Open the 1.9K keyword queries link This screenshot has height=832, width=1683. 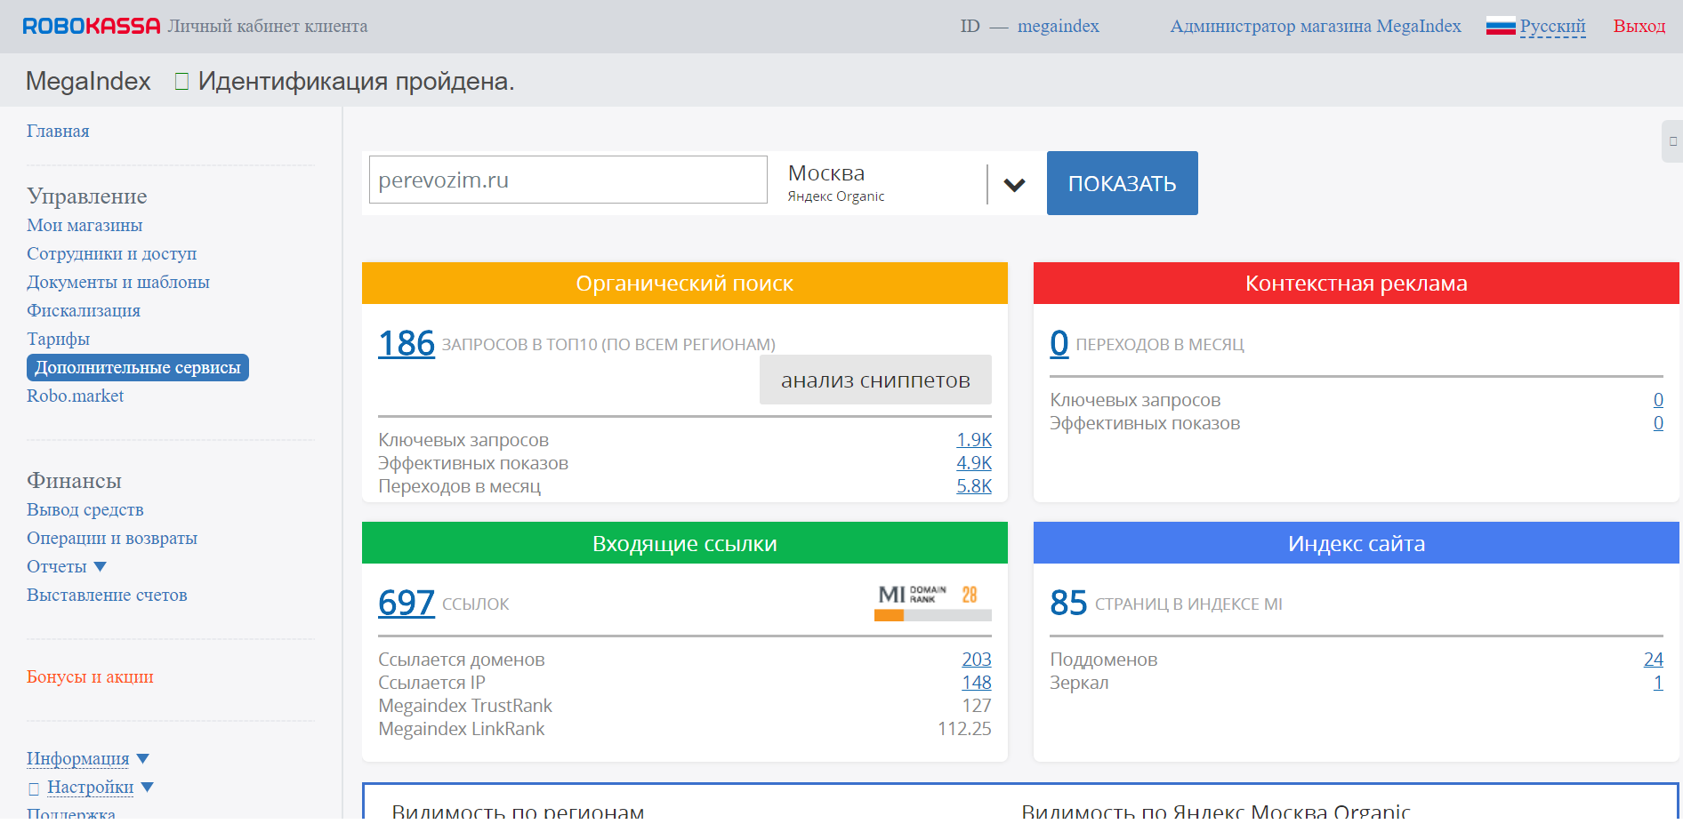tap(974, 440)
